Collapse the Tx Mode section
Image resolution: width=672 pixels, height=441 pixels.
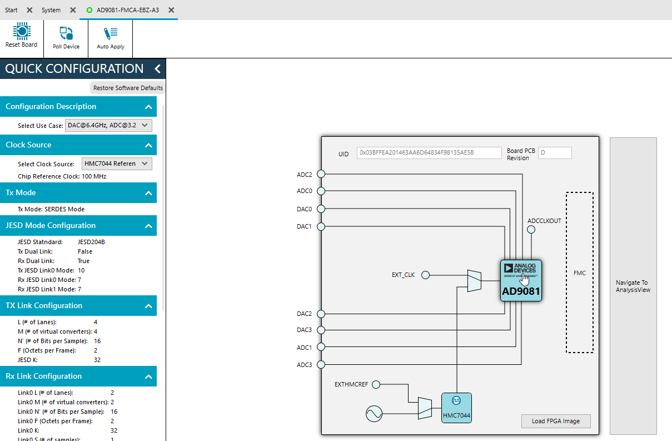tap(148, 193)
